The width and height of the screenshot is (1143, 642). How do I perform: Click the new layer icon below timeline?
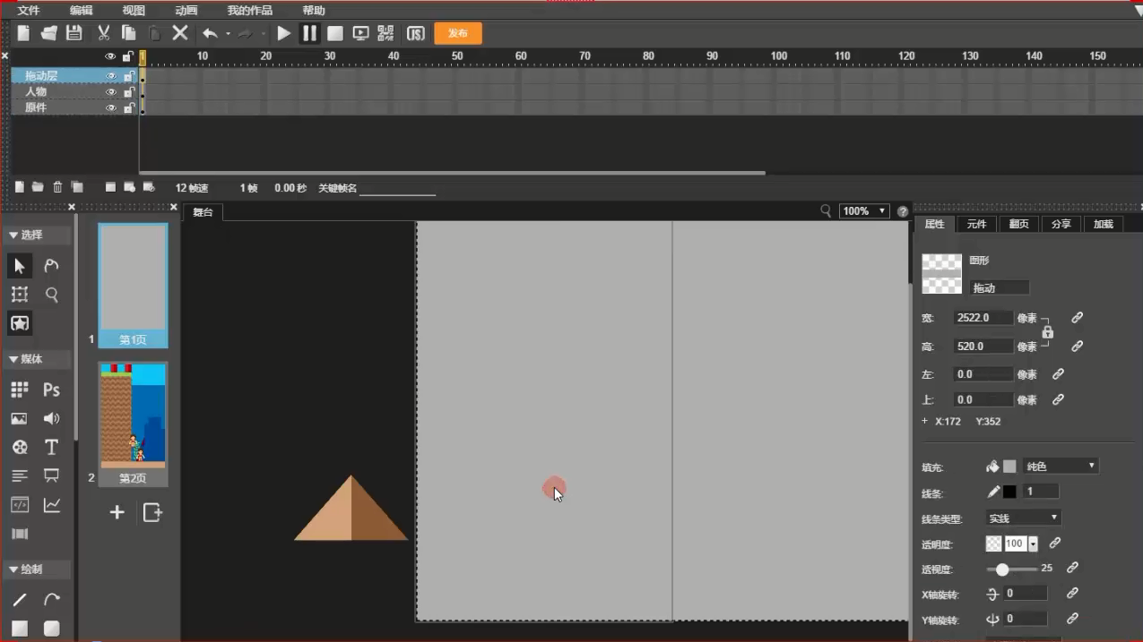coord(20,187)
